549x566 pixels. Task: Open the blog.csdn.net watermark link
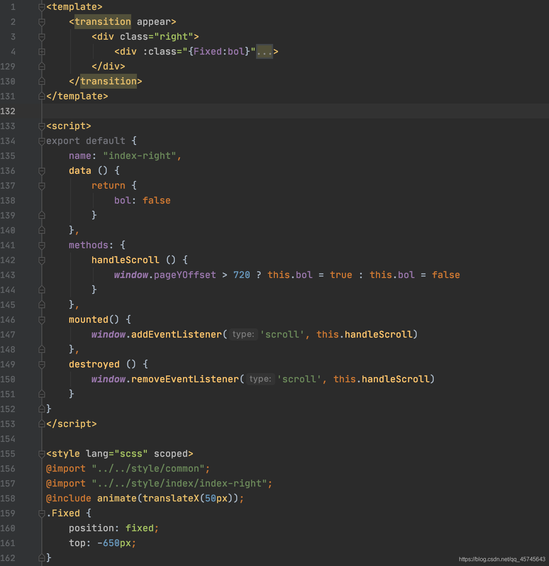coord(502,559)
